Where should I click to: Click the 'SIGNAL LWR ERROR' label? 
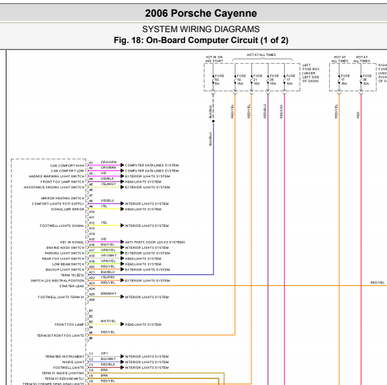(67, 210)
